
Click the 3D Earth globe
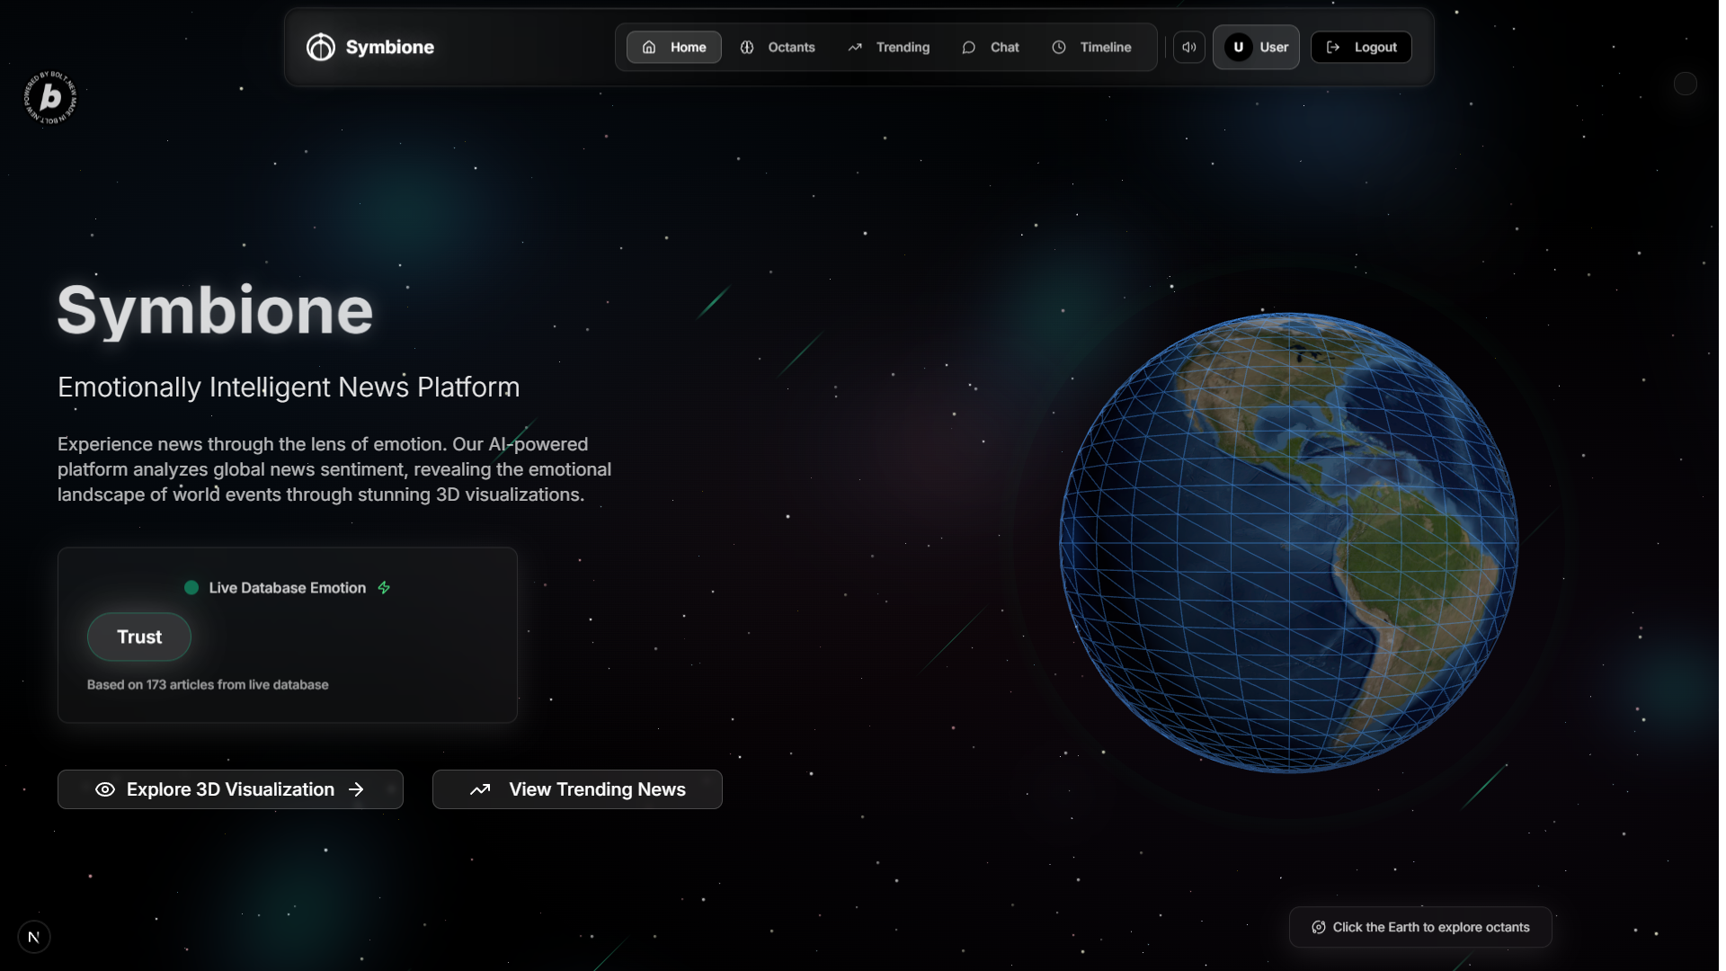tap(1288, 542)
